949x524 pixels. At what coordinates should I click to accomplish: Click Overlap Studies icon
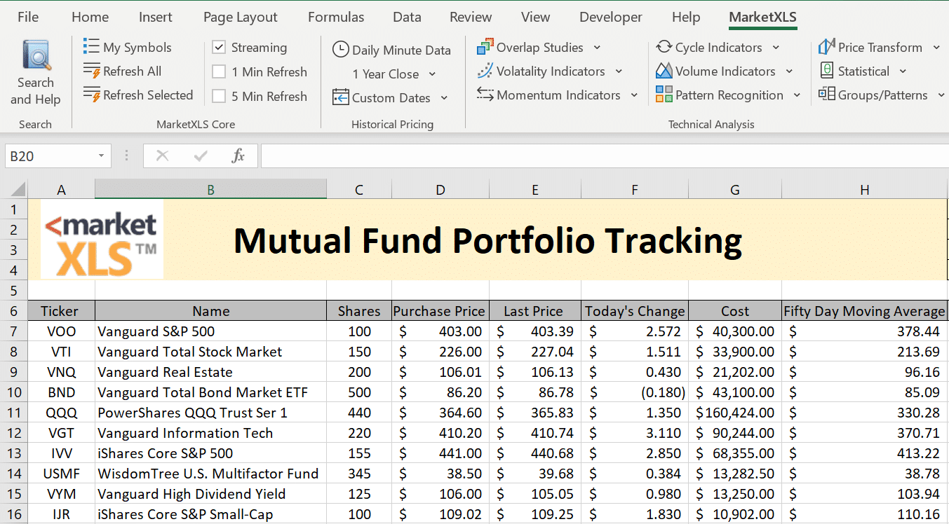pyautogui.click(x=485, y=47)
